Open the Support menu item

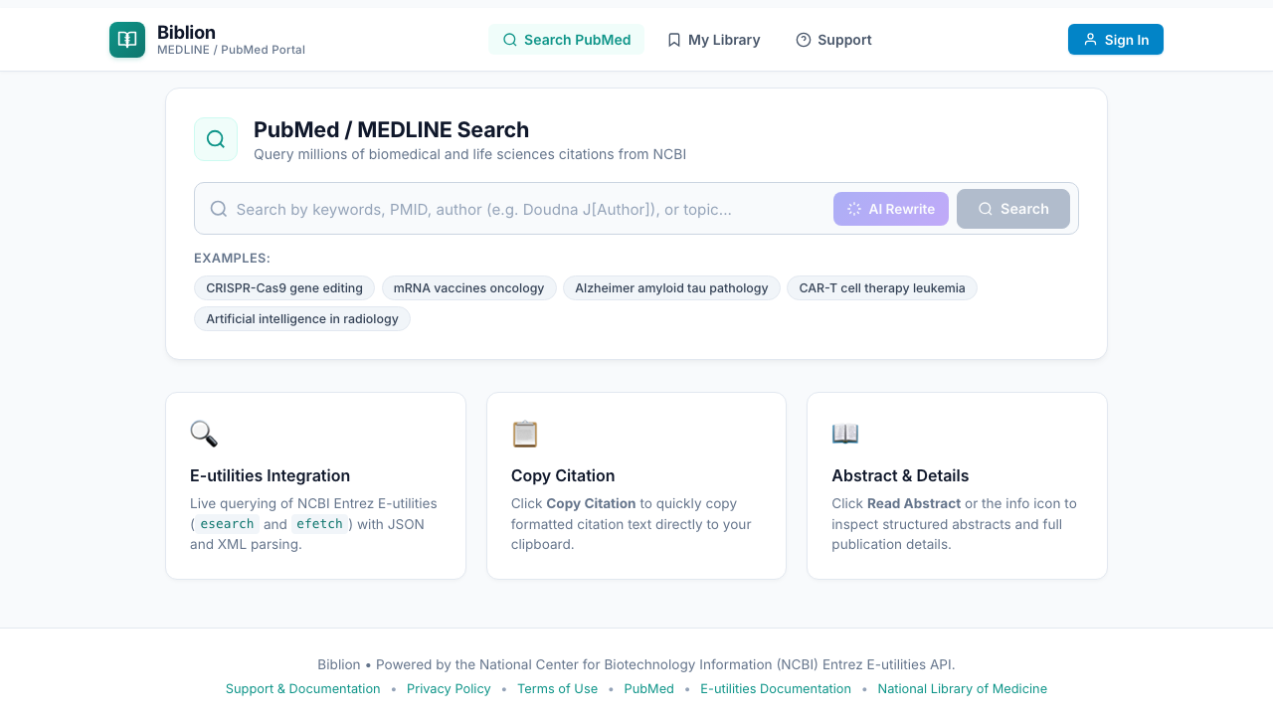(x=833, y=40)
